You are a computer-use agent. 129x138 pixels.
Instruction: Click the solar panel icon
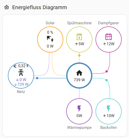50,39
